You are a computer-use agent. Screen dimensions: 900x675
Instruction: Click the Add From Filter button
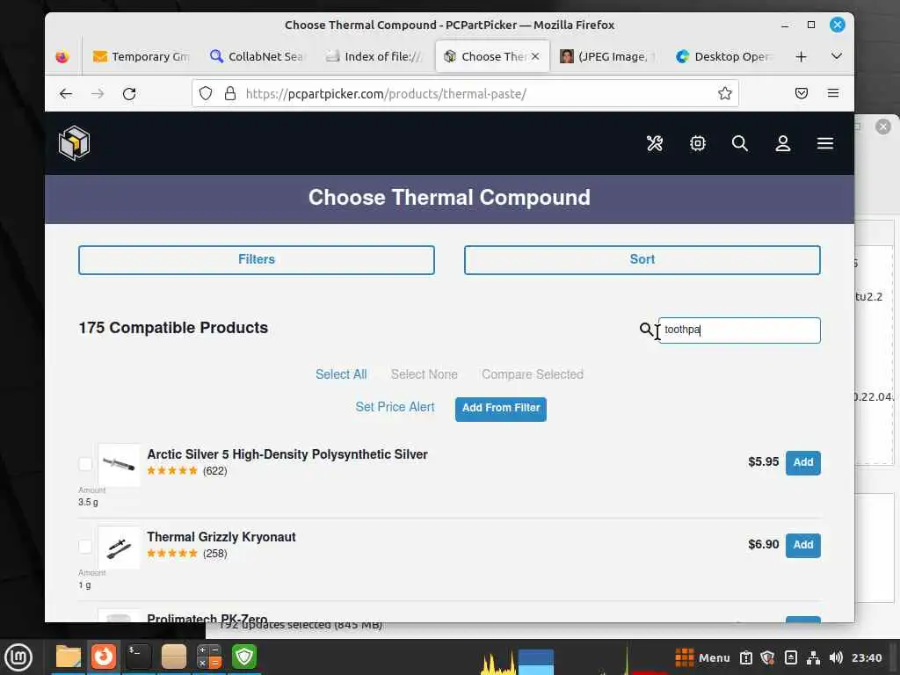coord(500,409)
